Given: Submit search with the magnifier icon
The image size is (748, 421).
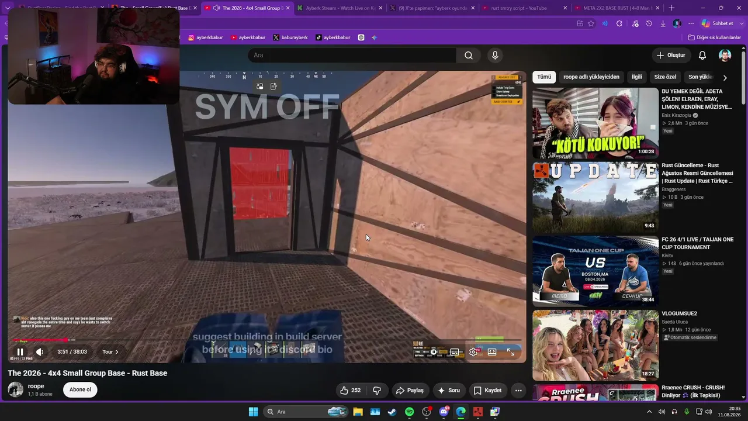Looking at the screenshot, I should (x=469, y=55).
